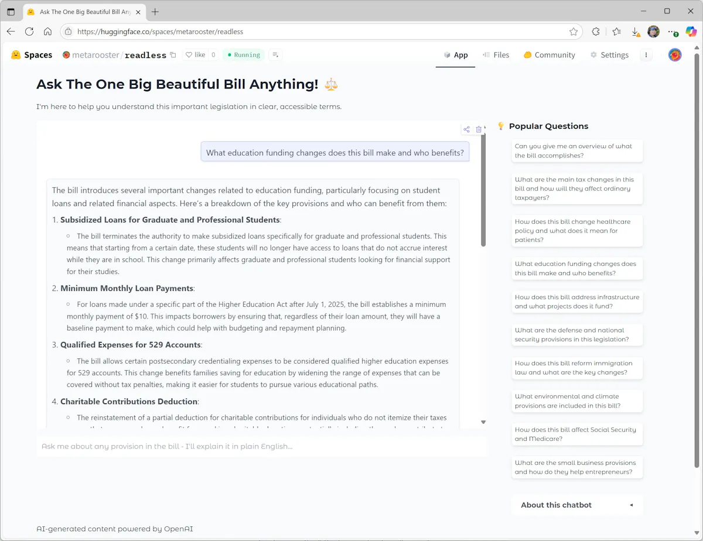This screenshot has width=703, height=541.
Task: Choose the healthcare policy question
Action: click(x=577, y=231)
